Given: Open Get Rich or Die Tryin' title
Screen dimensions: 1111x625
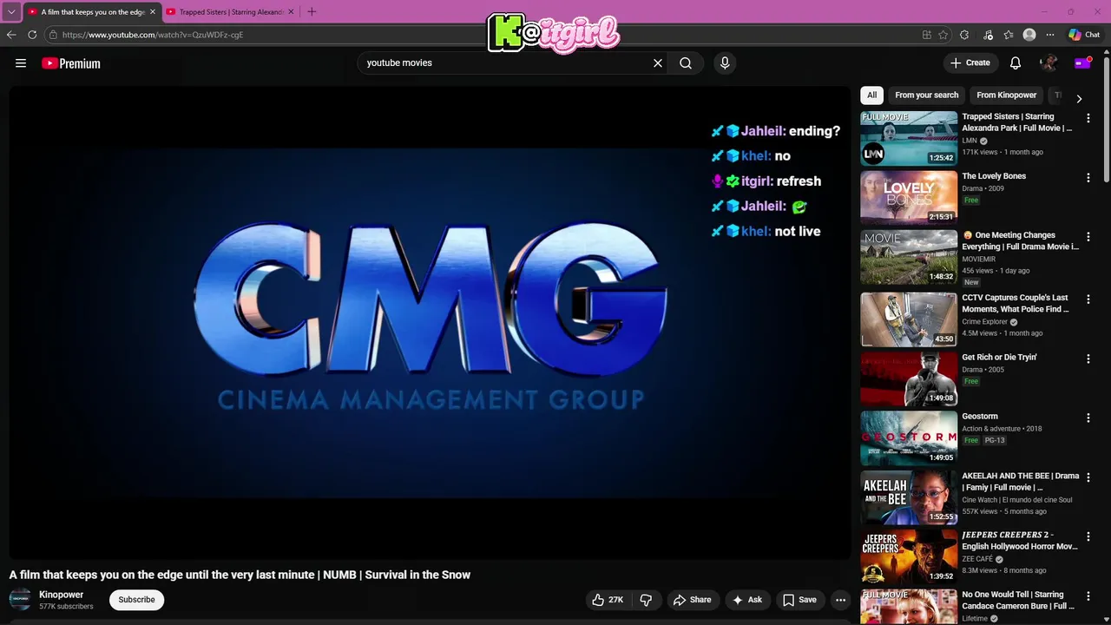Looking at the screenshot, I should click(x=999, y=358).
